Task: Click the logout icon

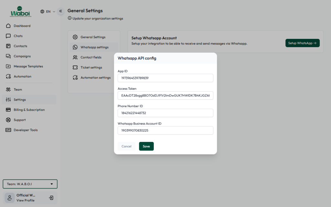Action: pyautogui.click(x=51, y=198)
